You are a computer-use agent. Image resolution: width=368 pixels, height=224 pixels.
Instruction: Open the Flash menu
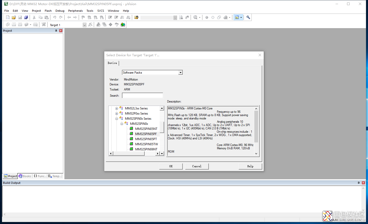(x=48, y=11)
